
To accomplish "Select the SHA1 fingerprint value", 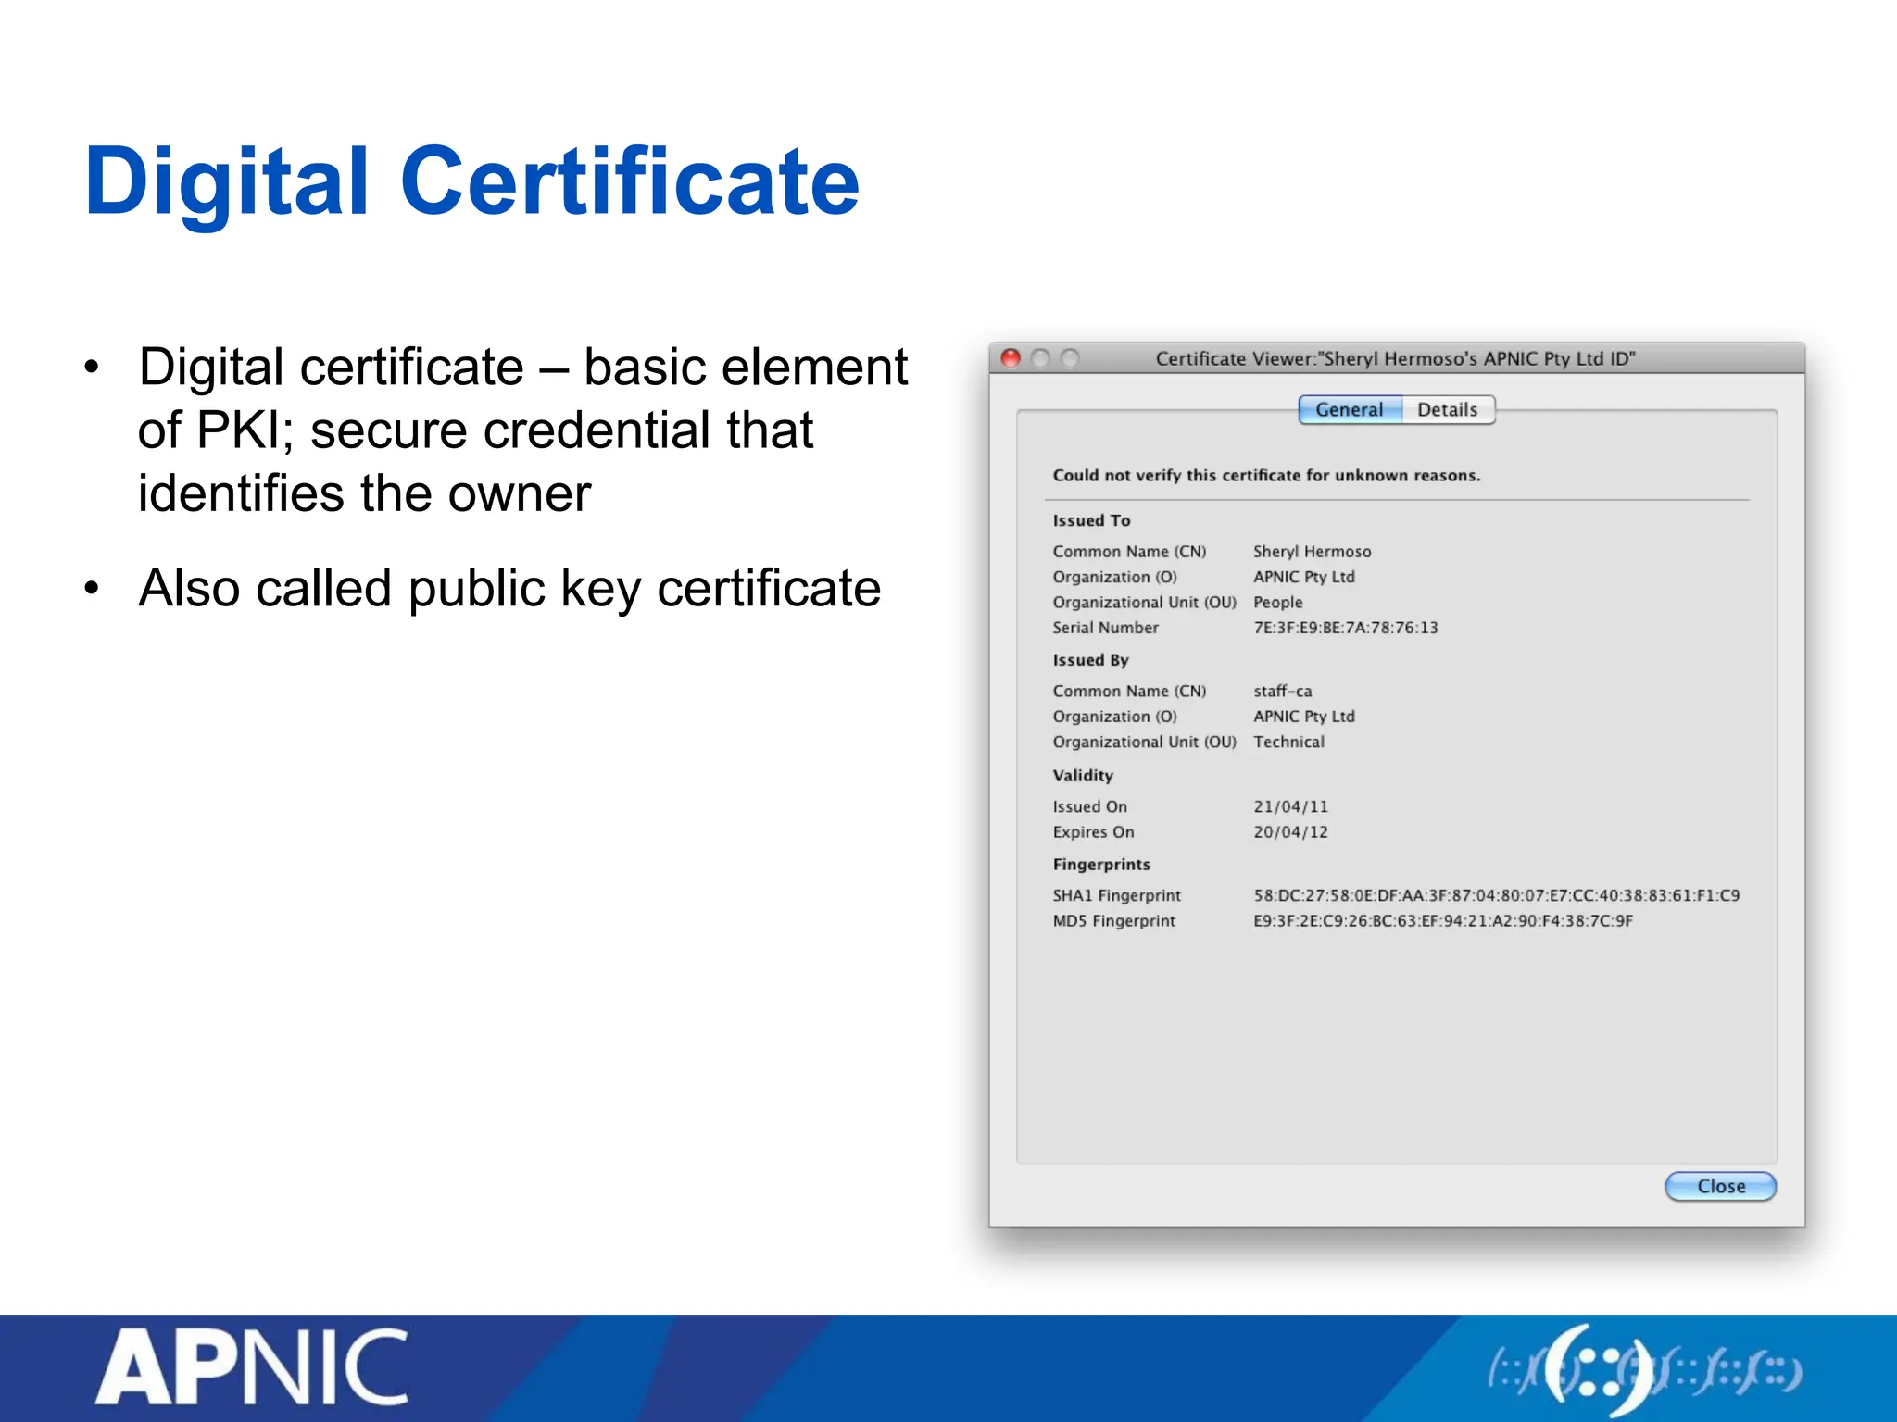I will click(1497, 895).
